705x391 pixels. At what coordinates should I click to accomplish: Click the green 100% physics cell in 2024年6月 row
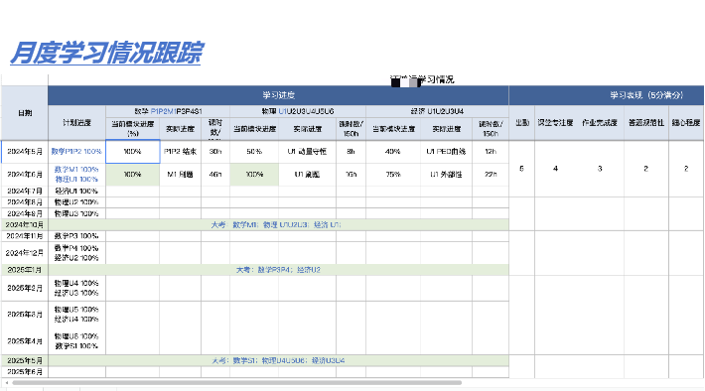point(254,175)
